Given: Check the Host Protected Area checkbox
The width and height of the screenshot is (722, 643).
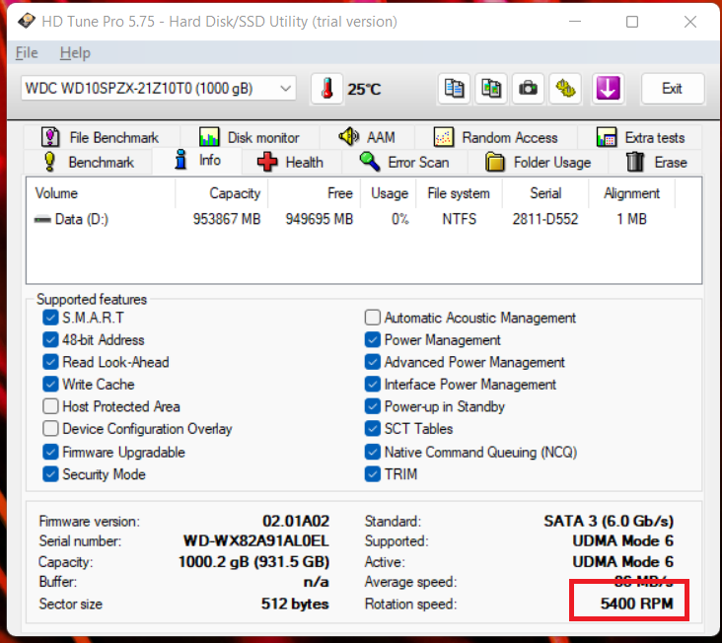Looking at the screenshot, I should point(50,406).
